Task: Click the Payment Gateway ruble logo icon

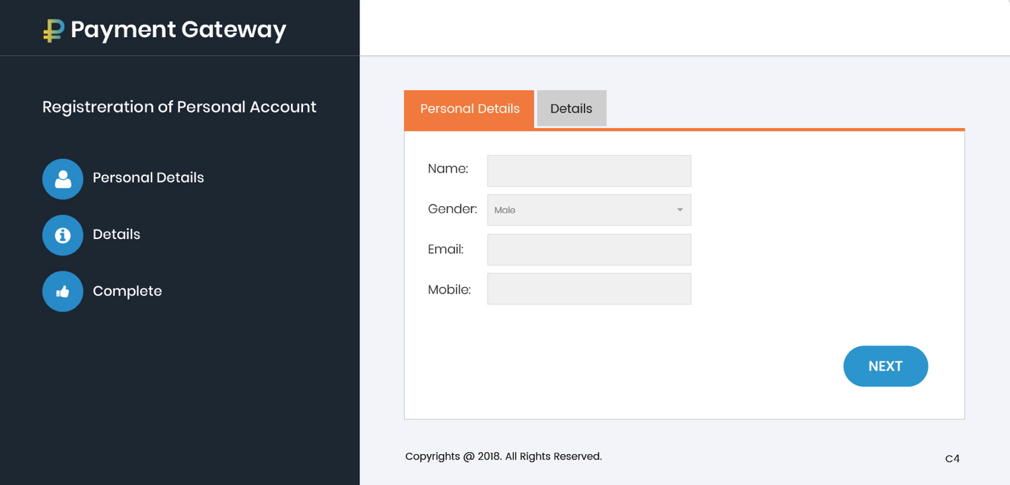Action: coord(53,30)
